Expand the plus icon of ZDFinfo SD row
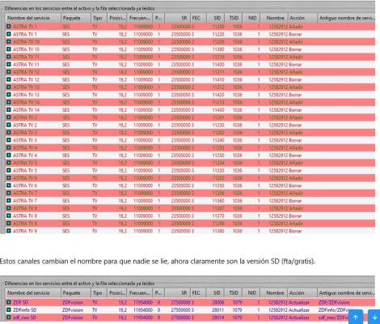380x324 pixels. click(x=9, y=309)
